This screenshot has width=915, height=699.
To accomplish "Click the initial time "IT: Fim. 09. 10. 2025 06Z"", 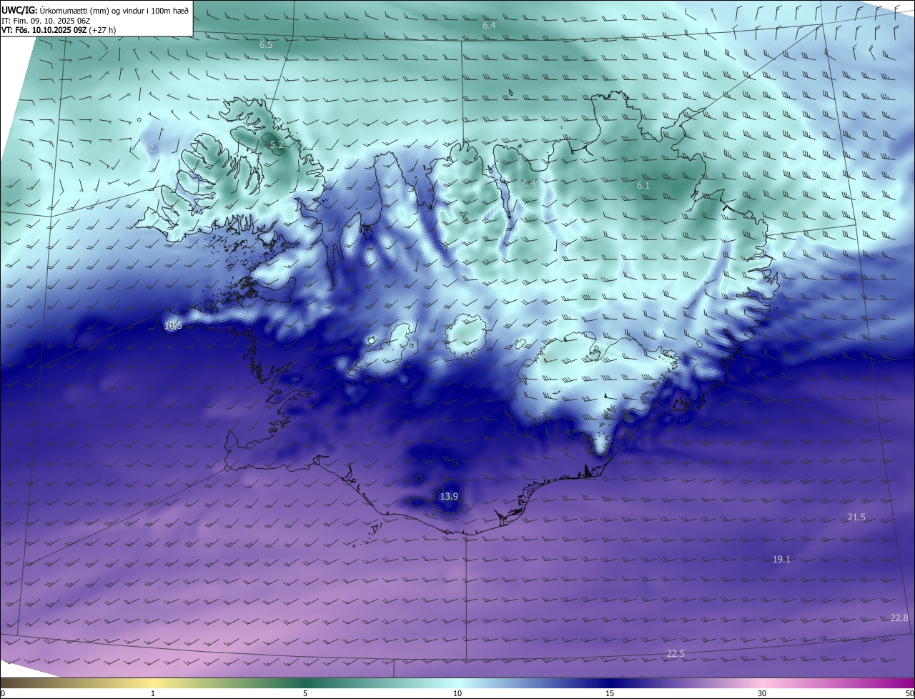I will click(45, 21).
